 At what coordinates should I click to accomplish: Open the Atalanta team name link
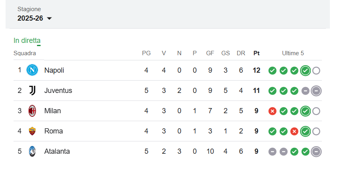(x=57, y=151)
